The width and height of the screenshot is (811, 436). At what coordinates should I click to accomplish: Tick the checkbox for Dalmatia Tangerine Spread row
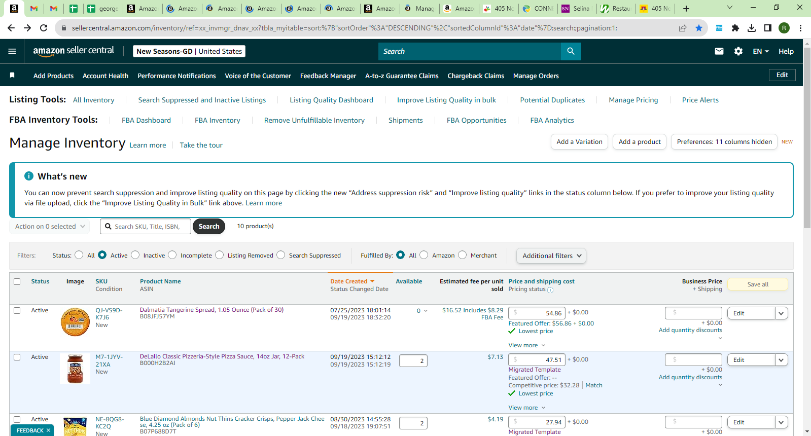pyautogui.click(x=17, y=310)
